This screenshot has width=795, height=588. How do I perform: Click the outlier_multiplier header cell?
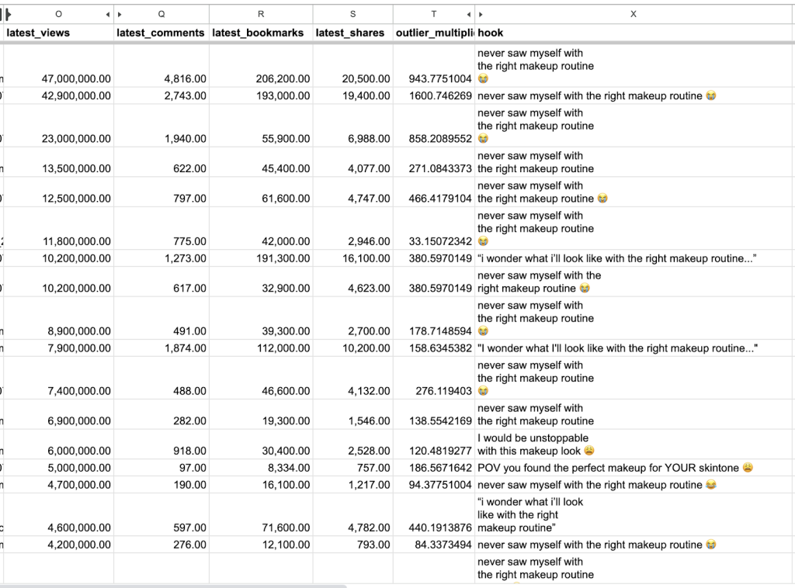[433, 33]
